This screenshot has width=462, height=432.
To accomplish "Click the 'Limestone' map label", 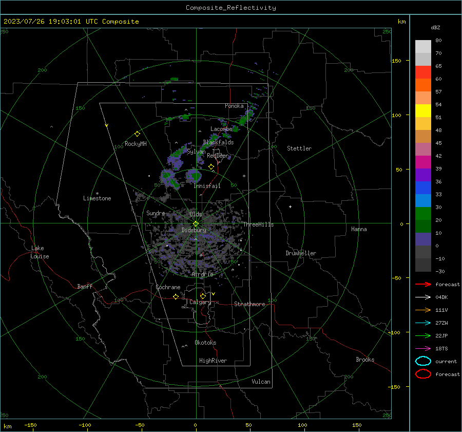I will (97, 198).
